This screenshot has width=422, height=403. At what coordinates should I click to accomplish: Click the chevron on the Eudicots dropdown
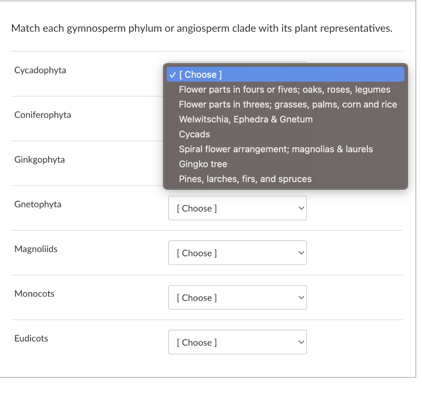301,342
